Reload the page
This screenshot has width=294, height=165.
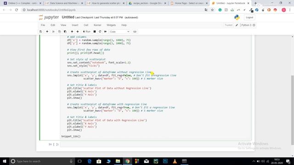pyautogui.click(x=17, y=10)
